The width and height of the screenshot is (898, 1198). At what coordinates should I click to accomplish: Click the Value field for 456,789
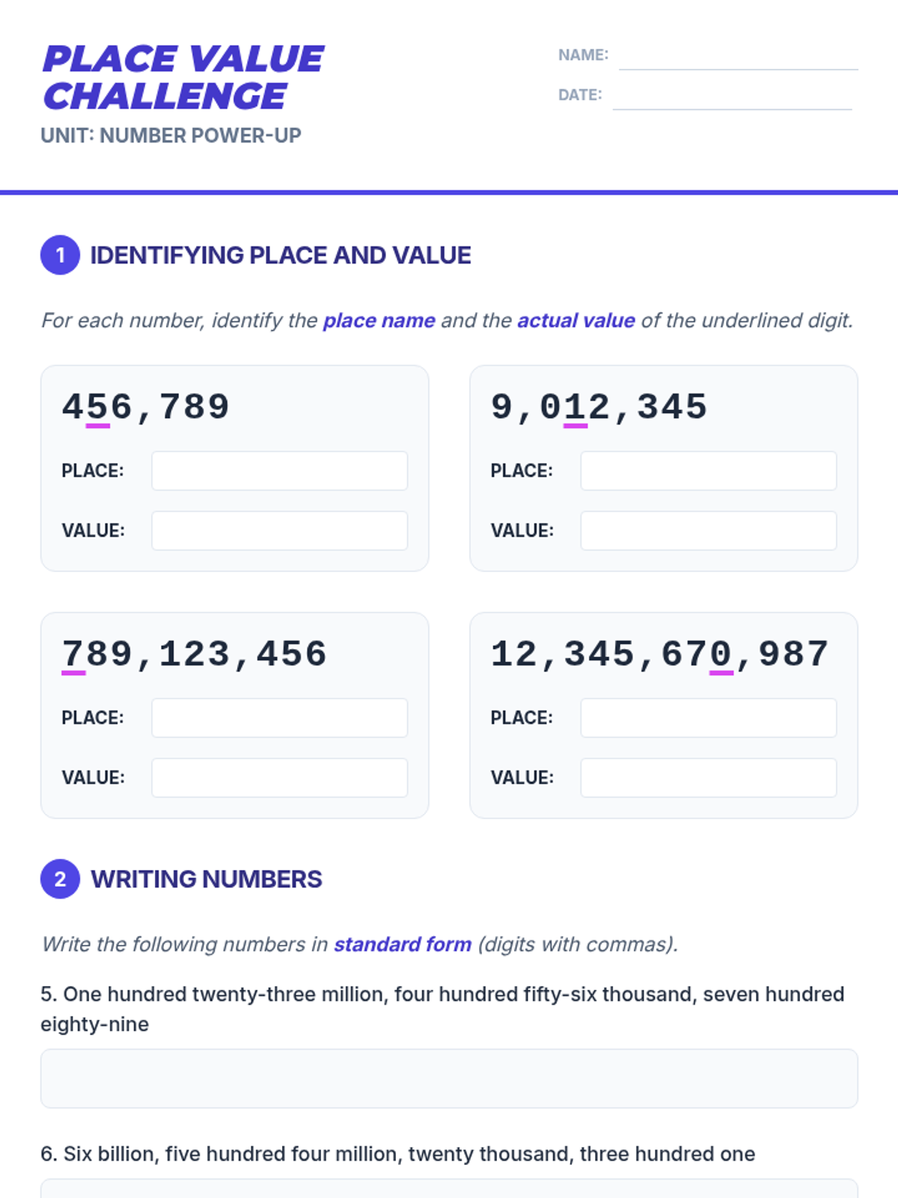click(279, 531)
